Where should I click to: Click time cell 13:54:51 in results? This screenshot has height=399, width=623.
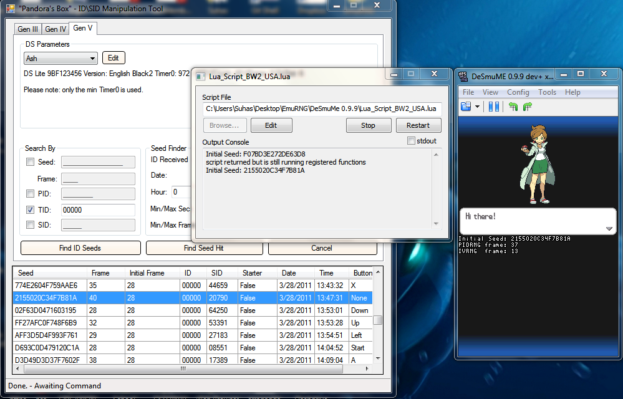tap(330, 335)
